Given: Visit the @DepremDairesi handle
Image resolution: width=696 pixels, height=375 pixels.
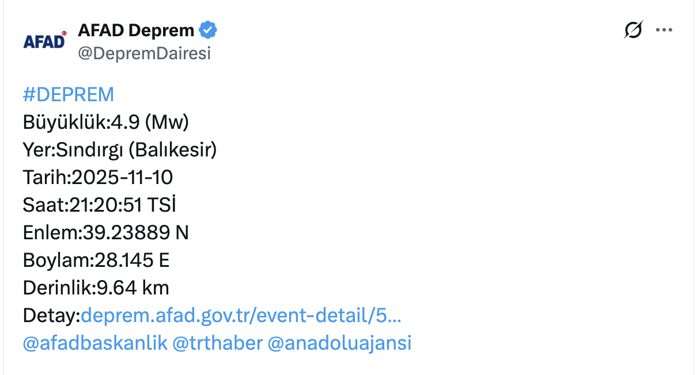Looking at the screenshot, I should click(144, 53).
